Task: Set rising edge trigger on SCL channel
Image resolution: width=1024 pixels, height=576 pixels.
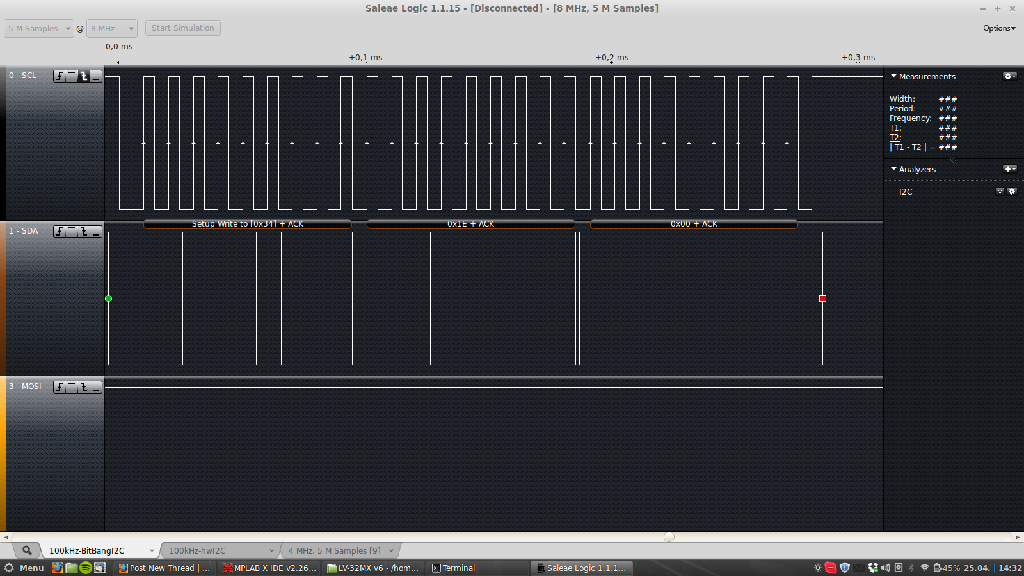Action: (60, 76)
